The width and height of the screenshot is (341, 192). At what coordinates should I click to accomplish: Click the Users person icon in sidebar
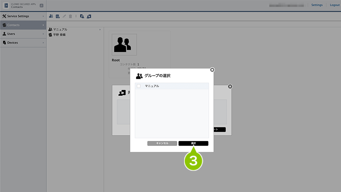point(4,34)
